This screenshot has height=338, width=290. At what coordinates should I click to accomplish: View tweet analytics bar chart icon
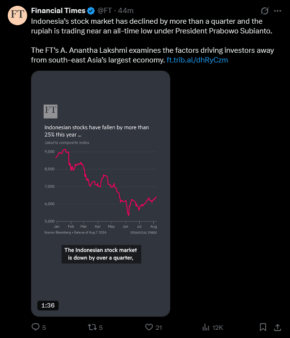click(x=206, y=327)
